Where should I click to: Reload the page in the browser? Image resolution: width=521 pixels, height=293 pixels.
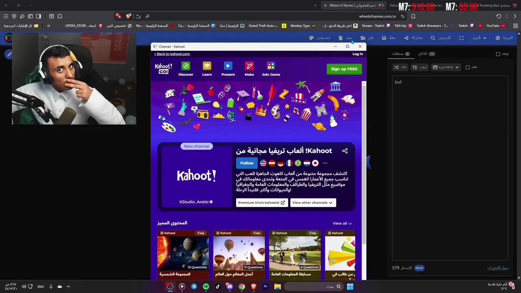tap(499, 16)
